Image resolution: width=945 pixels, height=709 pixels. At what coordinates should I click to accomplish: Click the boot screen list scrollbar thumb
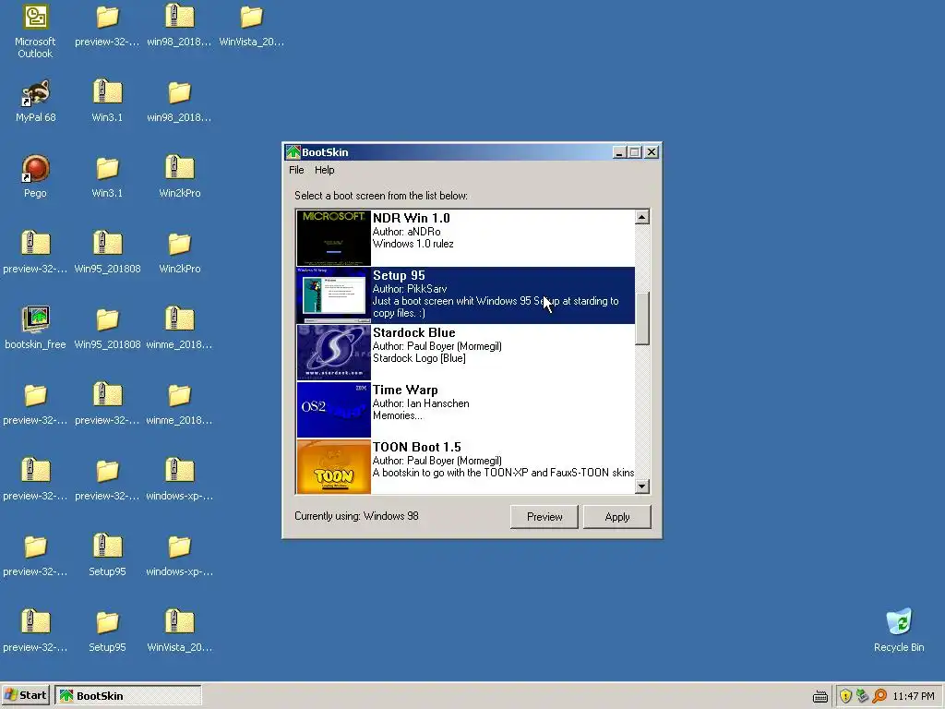642,318
